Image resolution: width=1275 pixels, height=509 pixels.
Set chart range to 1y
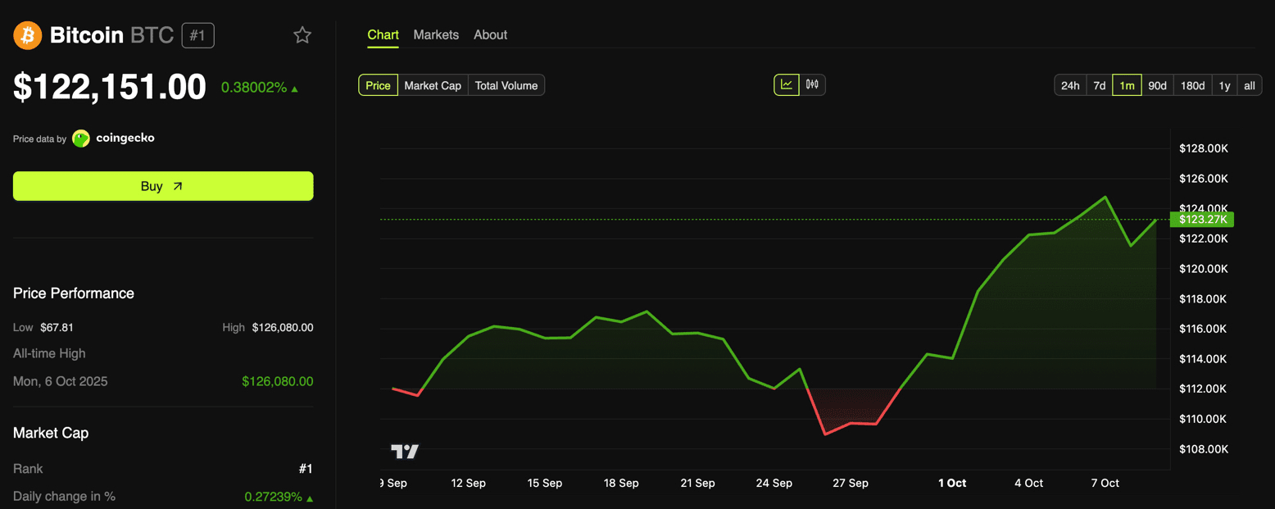point(1224,85)
